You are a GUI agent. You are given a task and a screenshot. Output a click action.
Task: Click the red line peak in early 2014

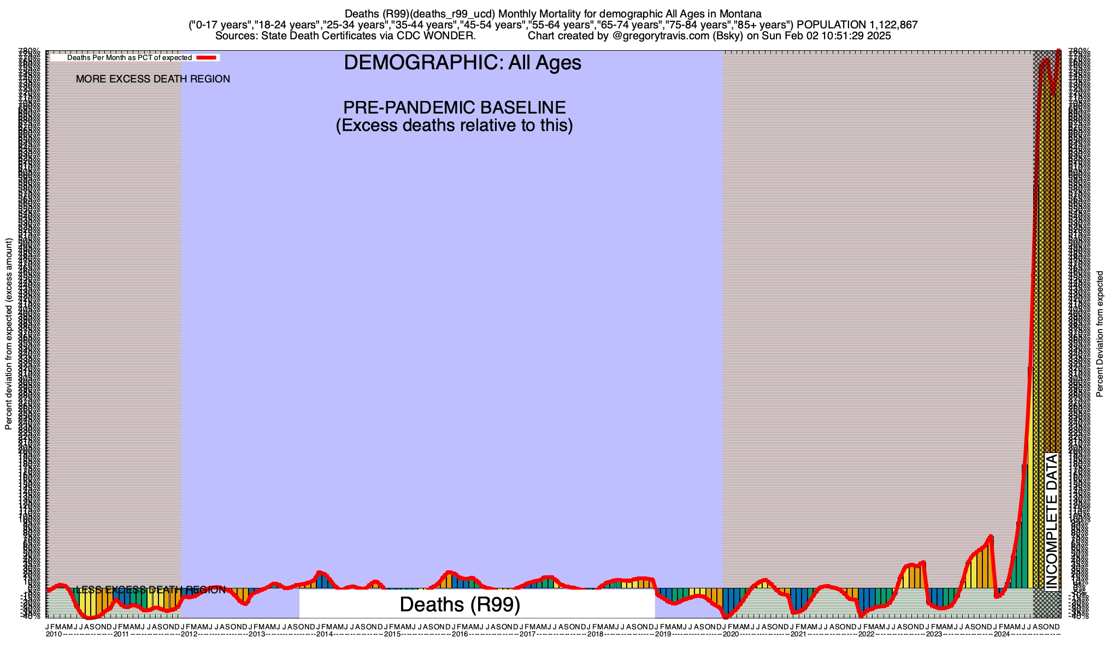[320, 573]
